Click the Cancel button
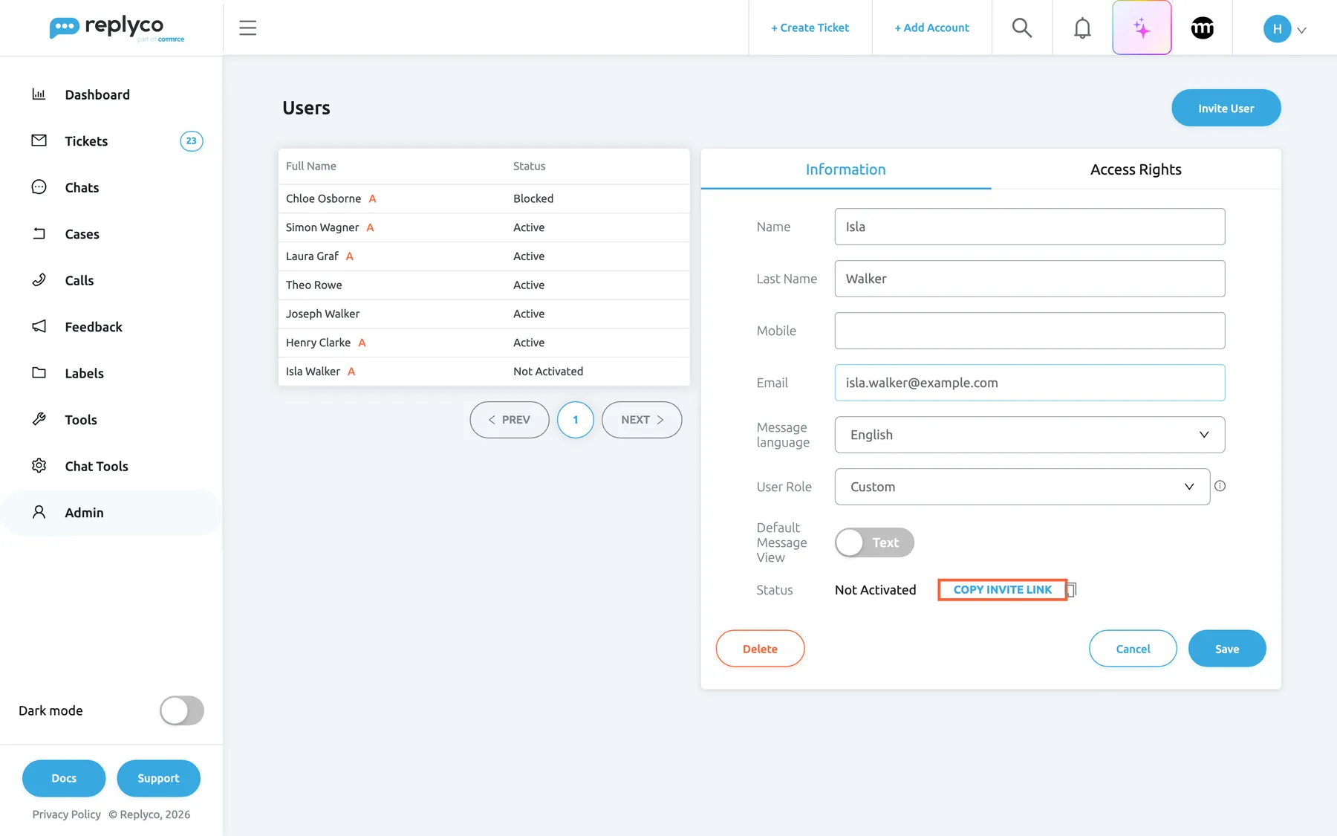Screen dimensions: 1337x836 click(1133, 649)
